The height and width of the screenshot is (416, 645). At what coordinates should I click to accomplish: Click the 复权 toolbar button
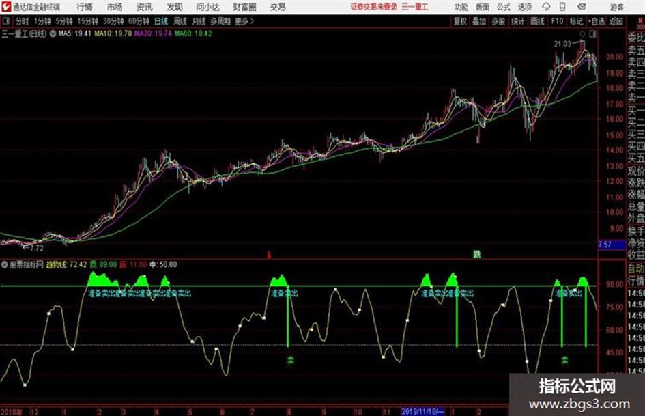pyautogui.click(x=460, y=21)
